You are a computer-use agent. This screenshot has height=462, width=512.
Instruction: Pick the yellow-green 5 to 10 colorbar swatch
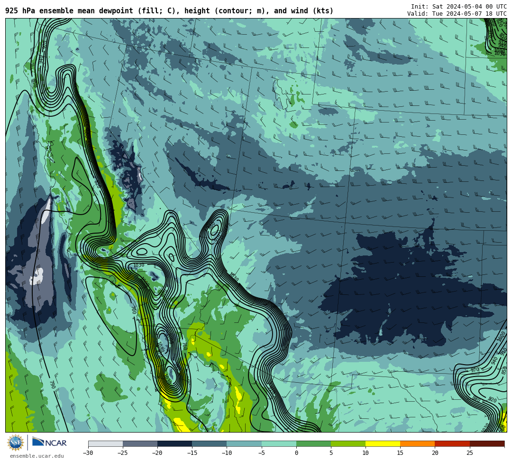pos(348,444)
